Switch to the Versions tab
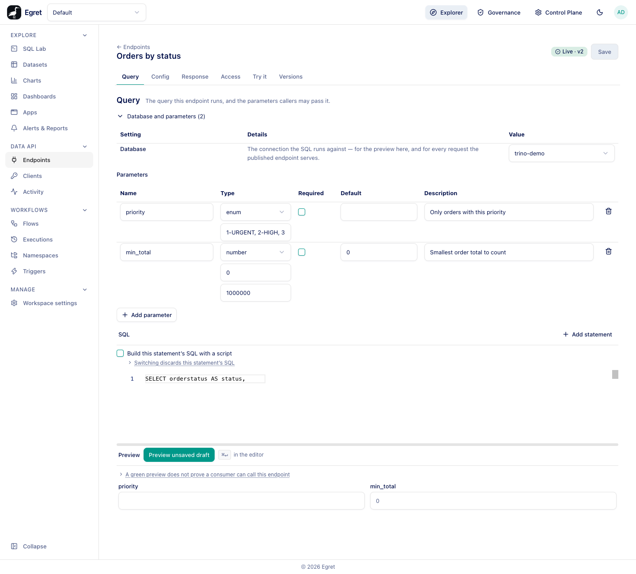The image size is (636, 574). pos(291,77)
